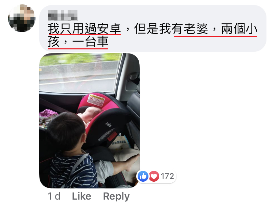Screen dimensions: 280x204
Task: Click the Joie logo in the photo
Action: pyautogui.click(x=109, y=124)
